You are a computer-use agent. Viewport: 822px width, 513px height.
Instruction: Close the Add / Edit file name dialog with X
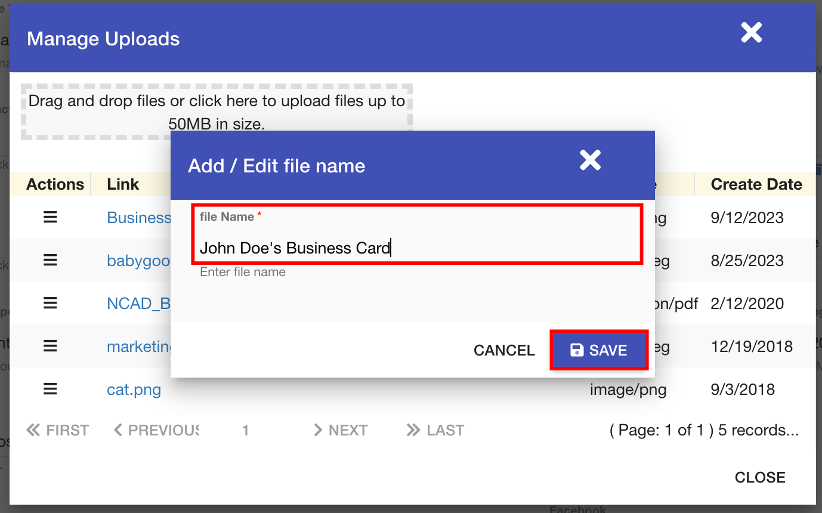(590, 160)
